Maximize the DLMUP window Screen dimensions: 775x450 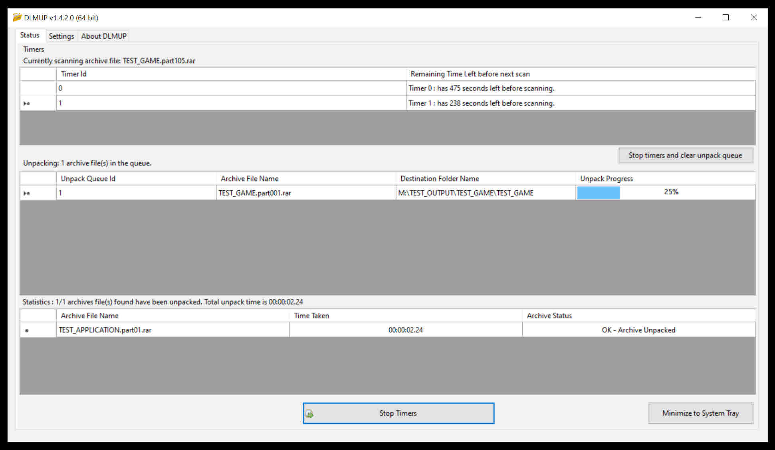pyautogui.click(x=725, y=18)
